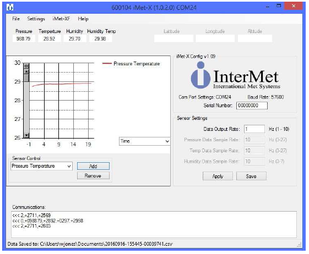
Task: Click the Remove sensor button
Action: tap(93, 176)
